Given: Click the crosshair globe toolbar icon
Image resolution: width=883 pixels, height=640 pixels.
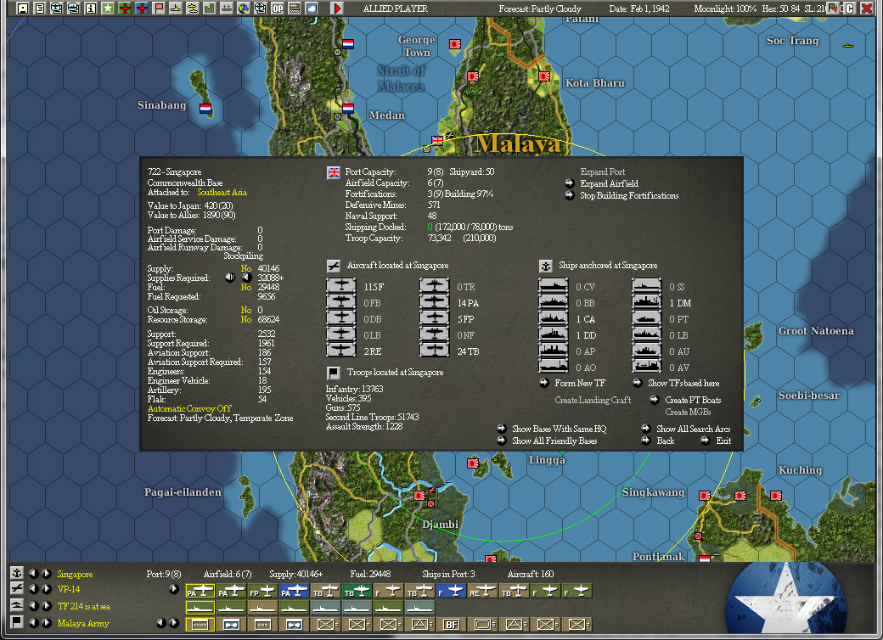Looking at the screenshot, I should pyautogui.click(x=260, y=8).
